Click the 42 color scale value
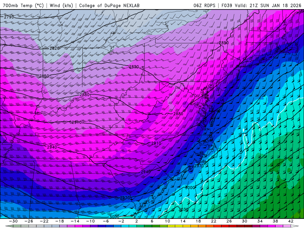The width and height of the screenshot is (304, 228). click(x=291, y=221)
